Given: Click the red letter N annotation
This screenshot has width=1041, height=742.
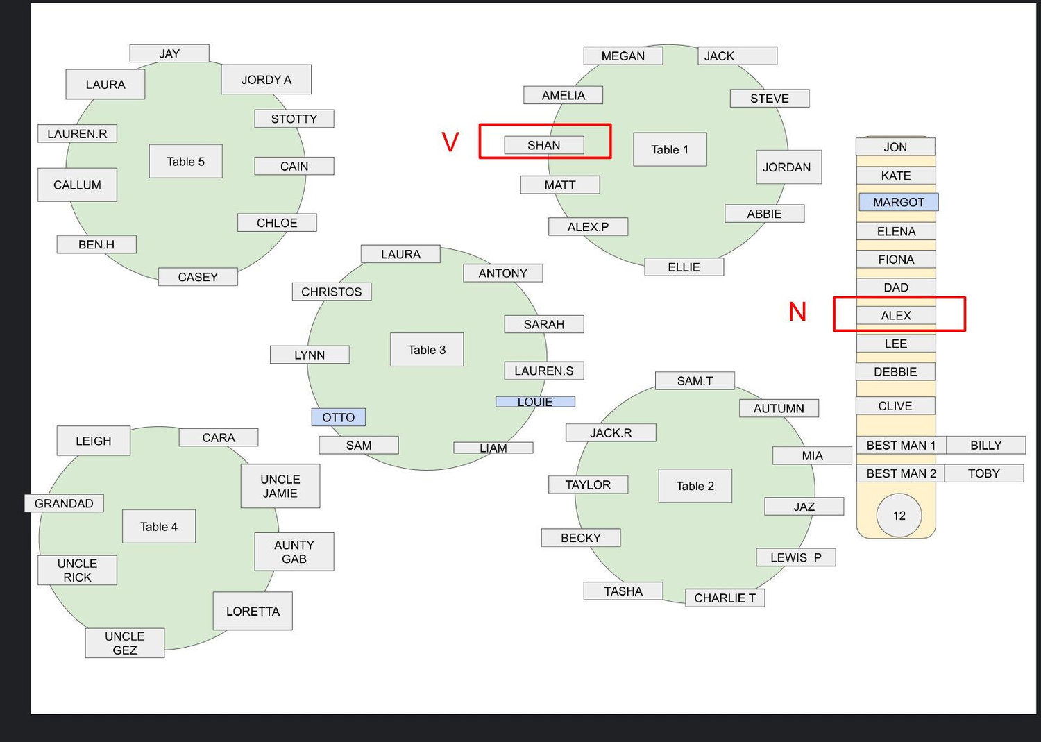Looking at the screenshot, I should point(797,312).
